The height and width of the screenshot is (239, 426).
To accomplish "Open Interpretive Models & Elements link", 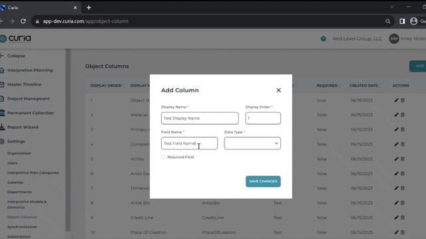I will click(x=27, y=204).
